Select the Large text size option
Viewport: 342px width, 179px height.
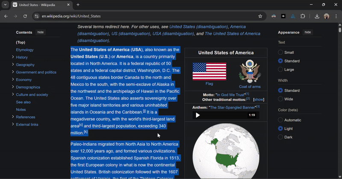click(280, 70)
